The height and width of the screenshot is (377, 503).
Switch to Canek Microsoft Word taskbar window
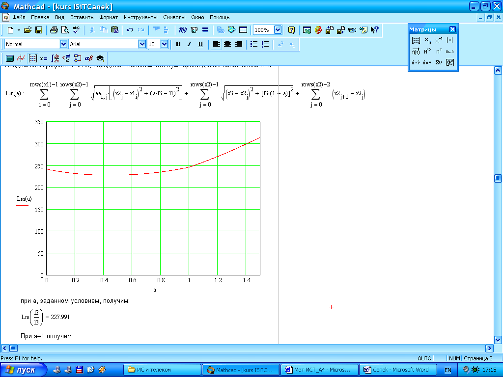click(x=398, y=370)
